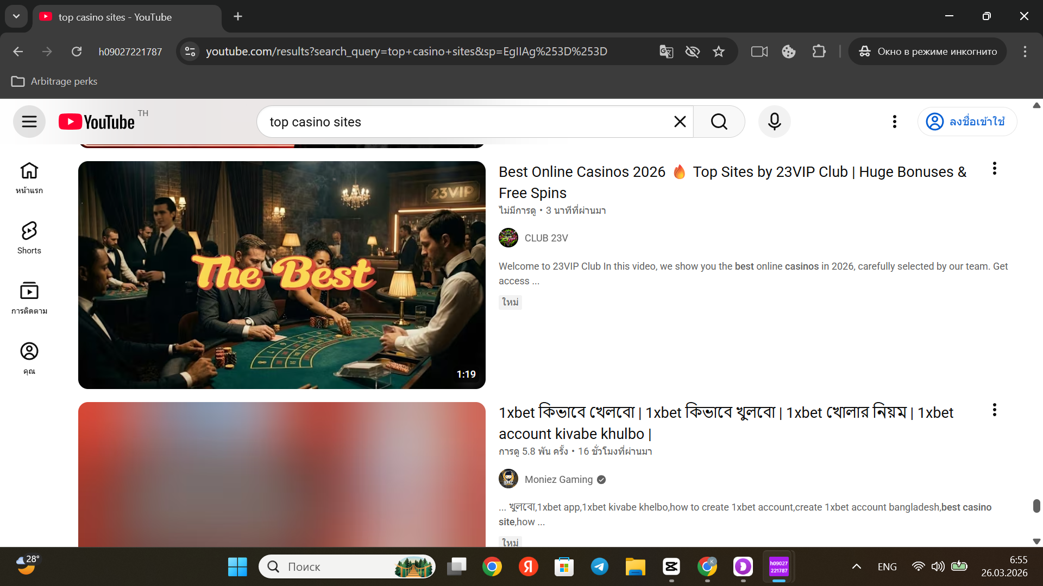Expand the tab search dropdown
This screenshot has width=1043, height=586.
(16, 16)
